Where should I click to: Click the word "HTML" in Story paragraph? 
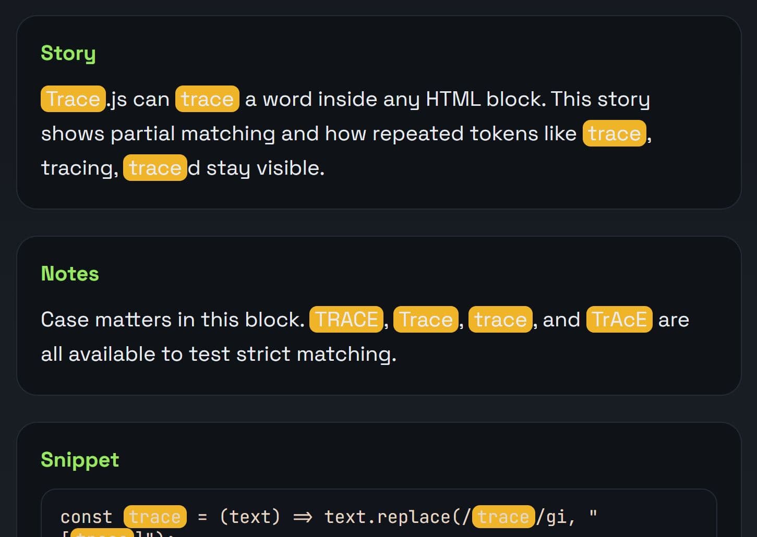pos(453,99)
